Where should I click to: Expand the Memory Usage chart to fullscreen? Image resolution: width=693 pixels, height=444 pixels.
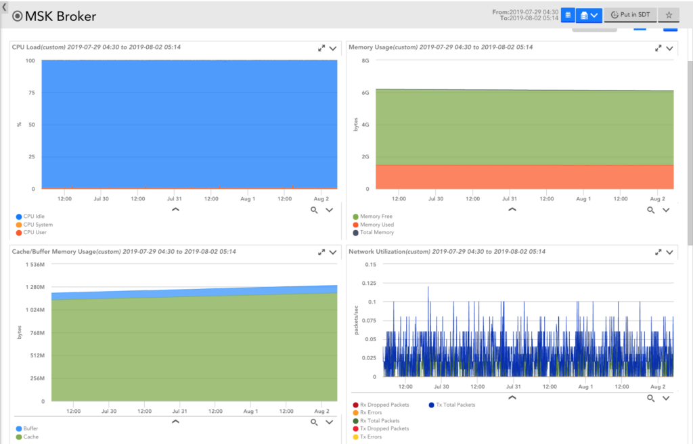[657, 48]
